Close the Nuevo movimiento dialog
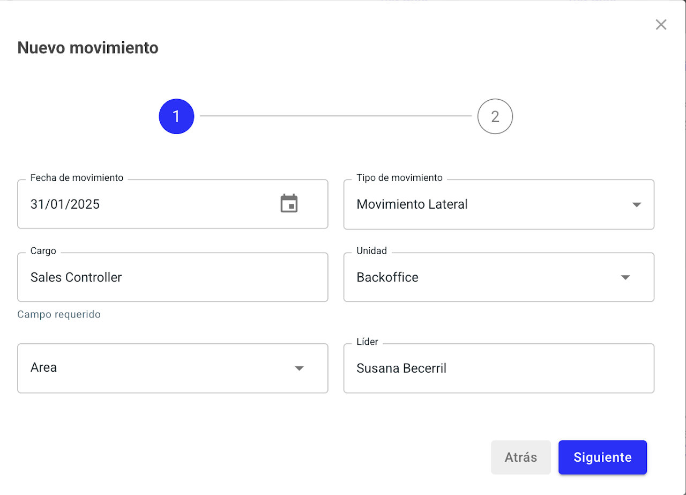This screenshot has width=686, height=495. 661,25
